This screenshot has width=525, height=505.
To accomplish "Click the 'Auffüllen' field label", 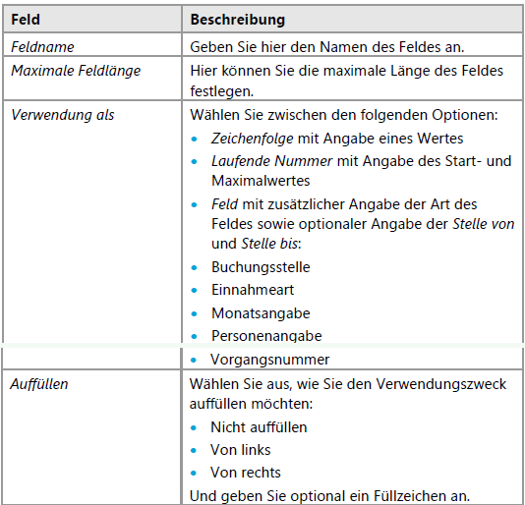I will pos(39,384).
